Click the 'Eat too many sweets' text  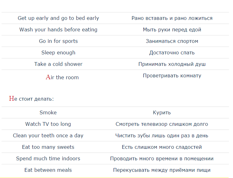click(48, 147)
